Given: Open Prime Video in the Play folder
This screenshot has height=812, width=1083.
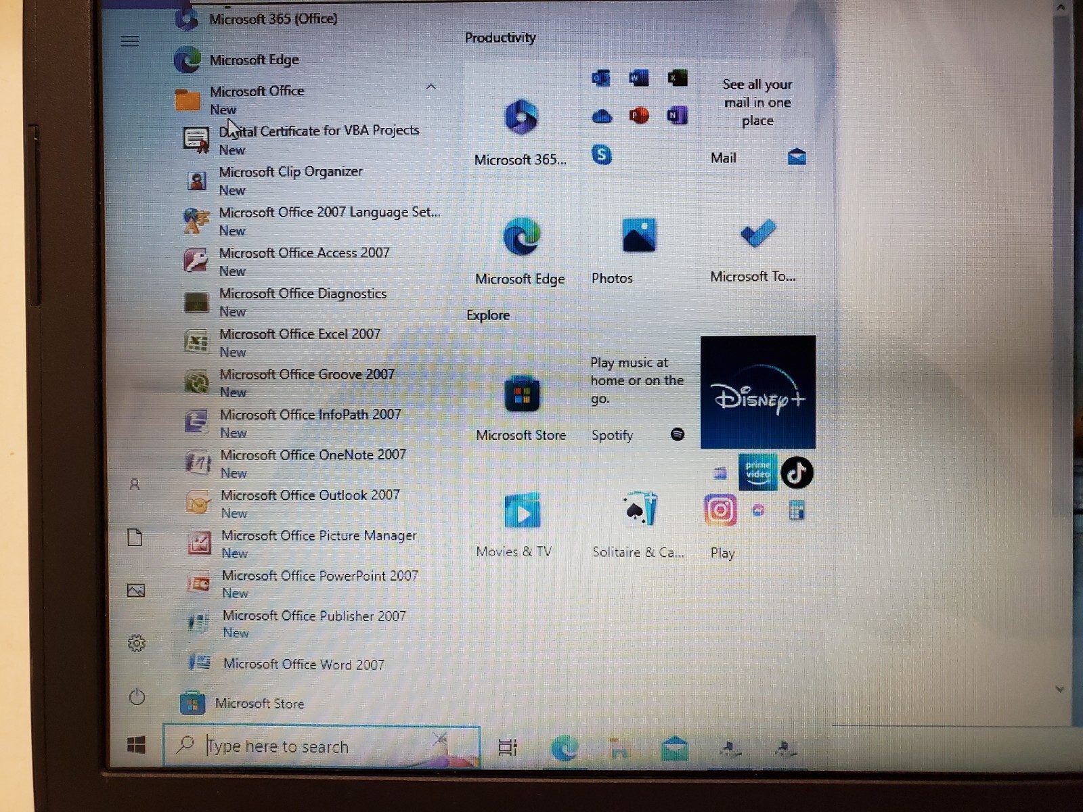Looking at the screenshot, I should (x=758, y=472).
